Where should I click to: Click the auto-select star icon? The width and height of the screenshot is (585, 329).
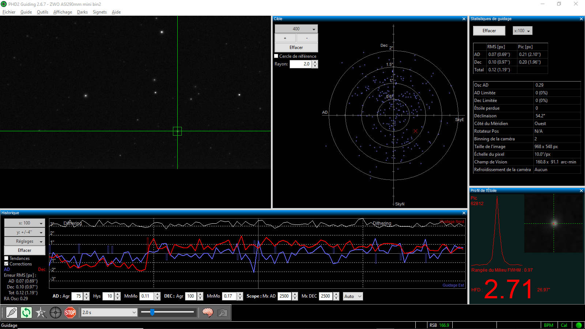pyautogui.click(x=41, y=313)
